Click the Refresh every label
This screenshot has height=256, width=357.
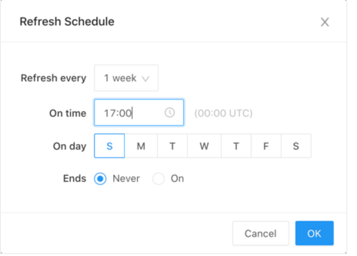coord(54,78)
